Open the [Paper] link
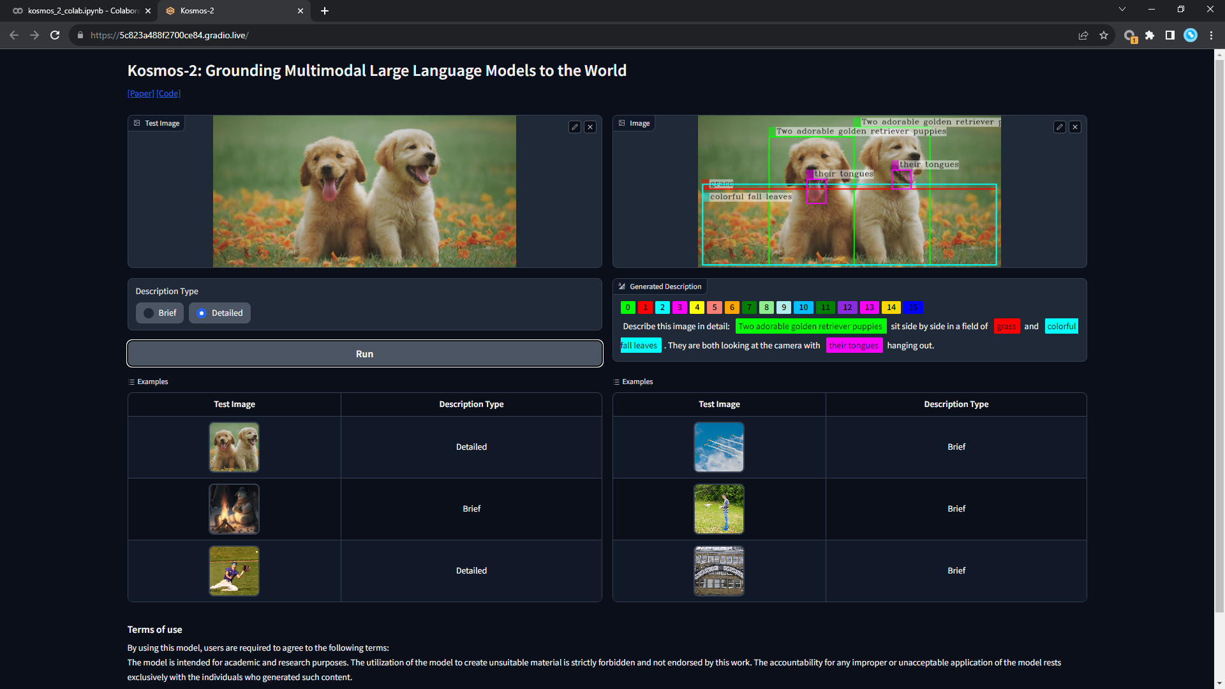 pos(140,94)
